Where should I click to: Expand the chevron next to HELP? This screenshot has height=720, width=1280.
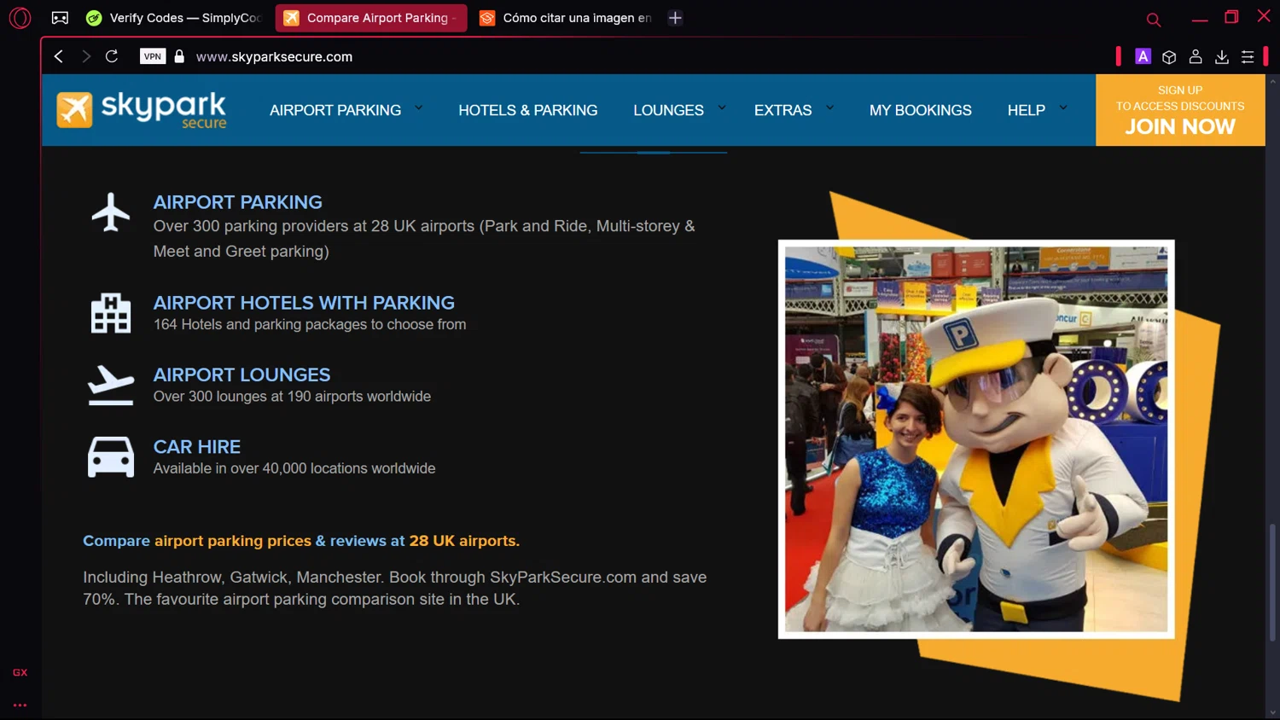click(1063, 107)
